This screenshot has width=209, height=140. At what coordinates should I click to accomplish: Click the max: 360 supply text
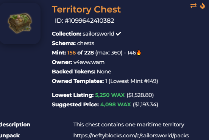(109, 53)
